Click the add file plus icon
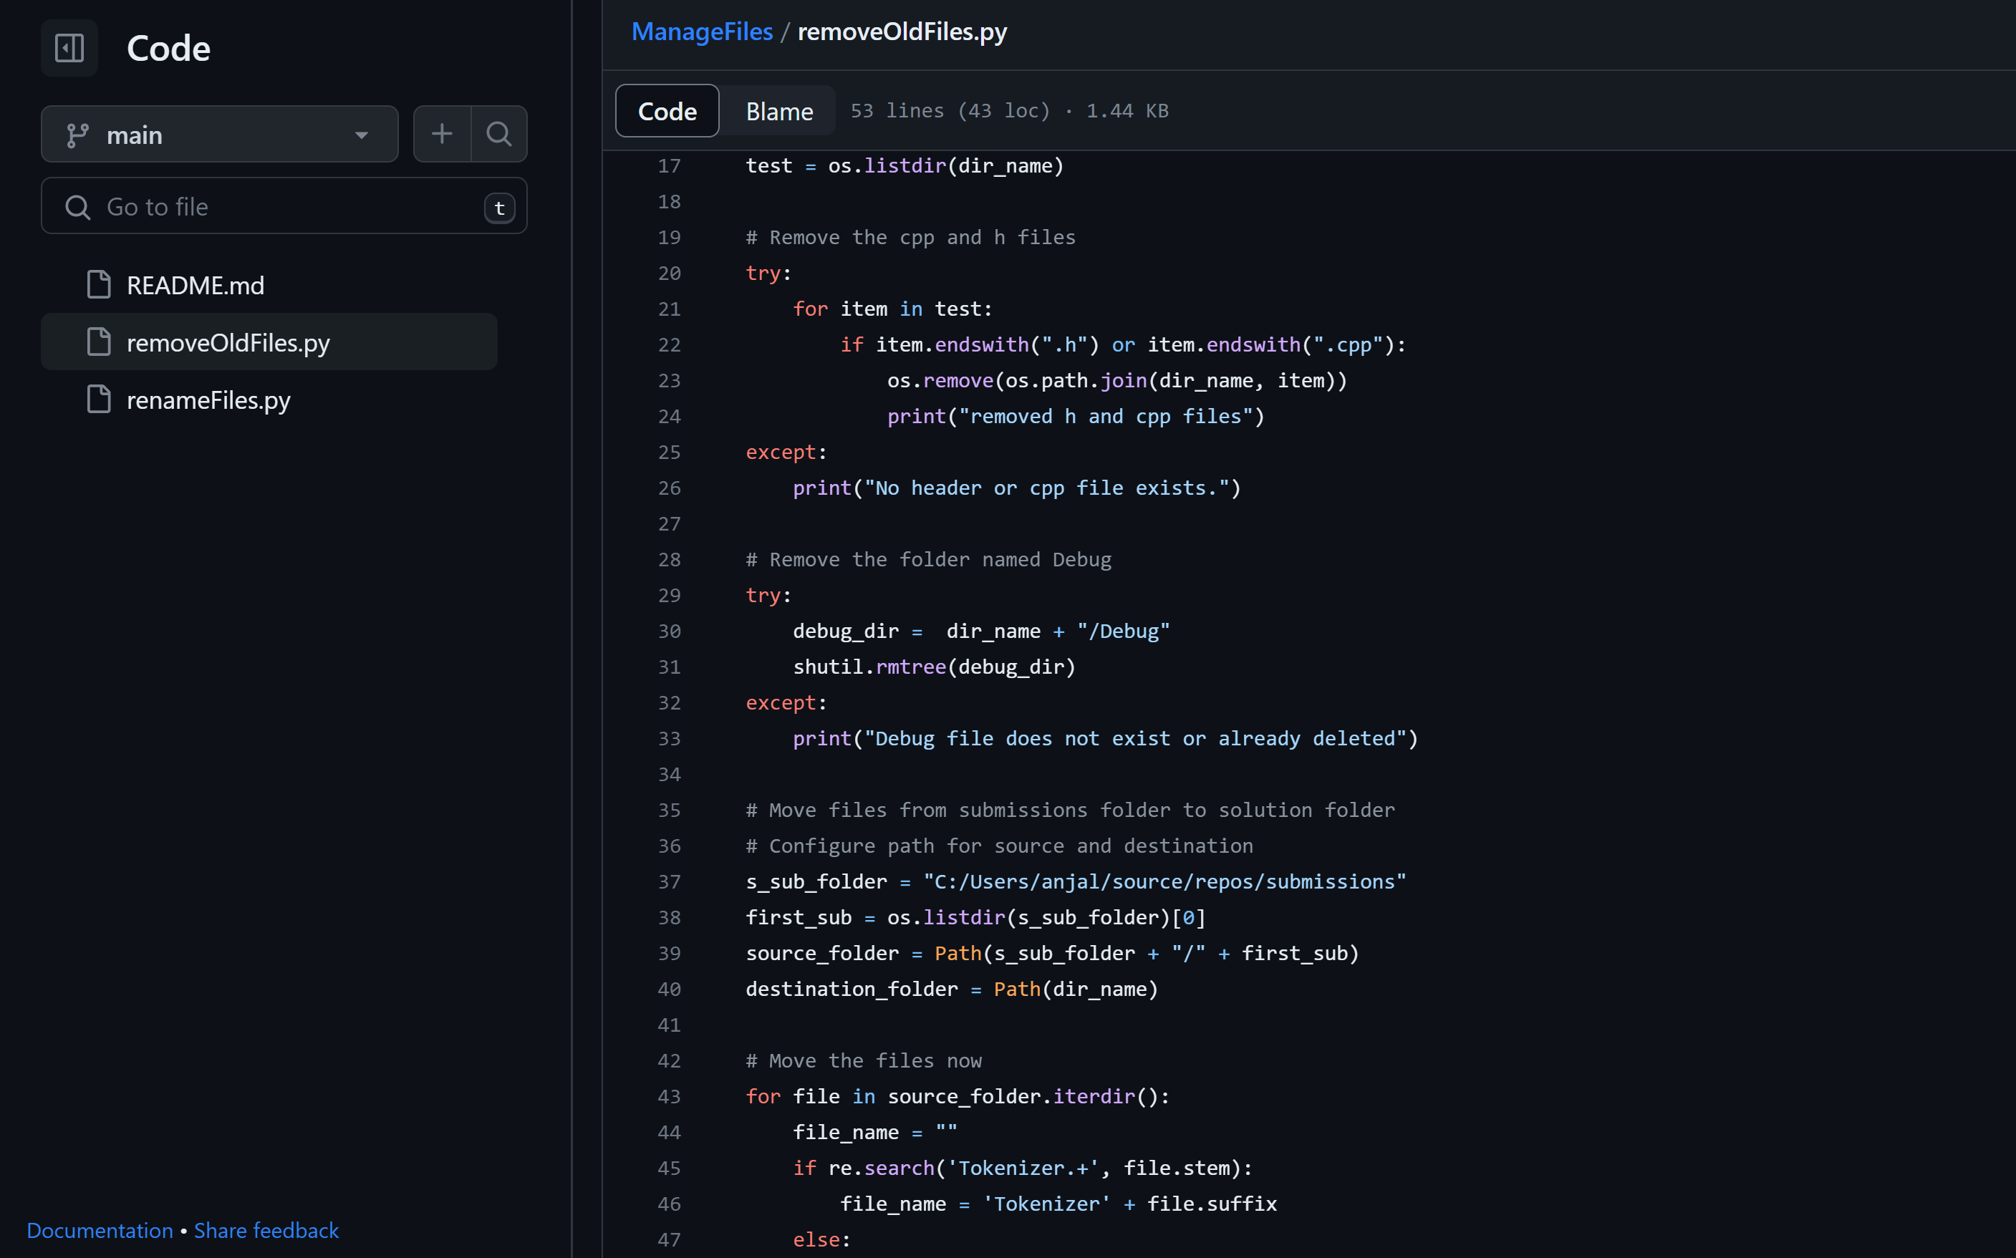2016x1258 pixels. [x=442, y=134]
